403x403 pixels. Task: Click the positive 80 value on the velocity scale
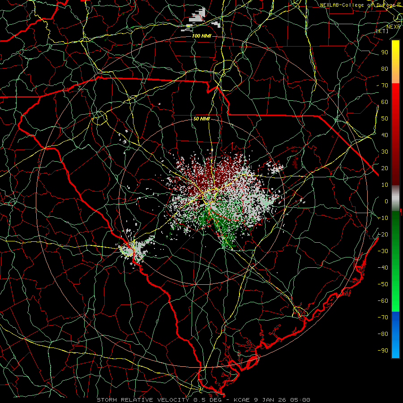pyautogui.click(x=385, y=69)
